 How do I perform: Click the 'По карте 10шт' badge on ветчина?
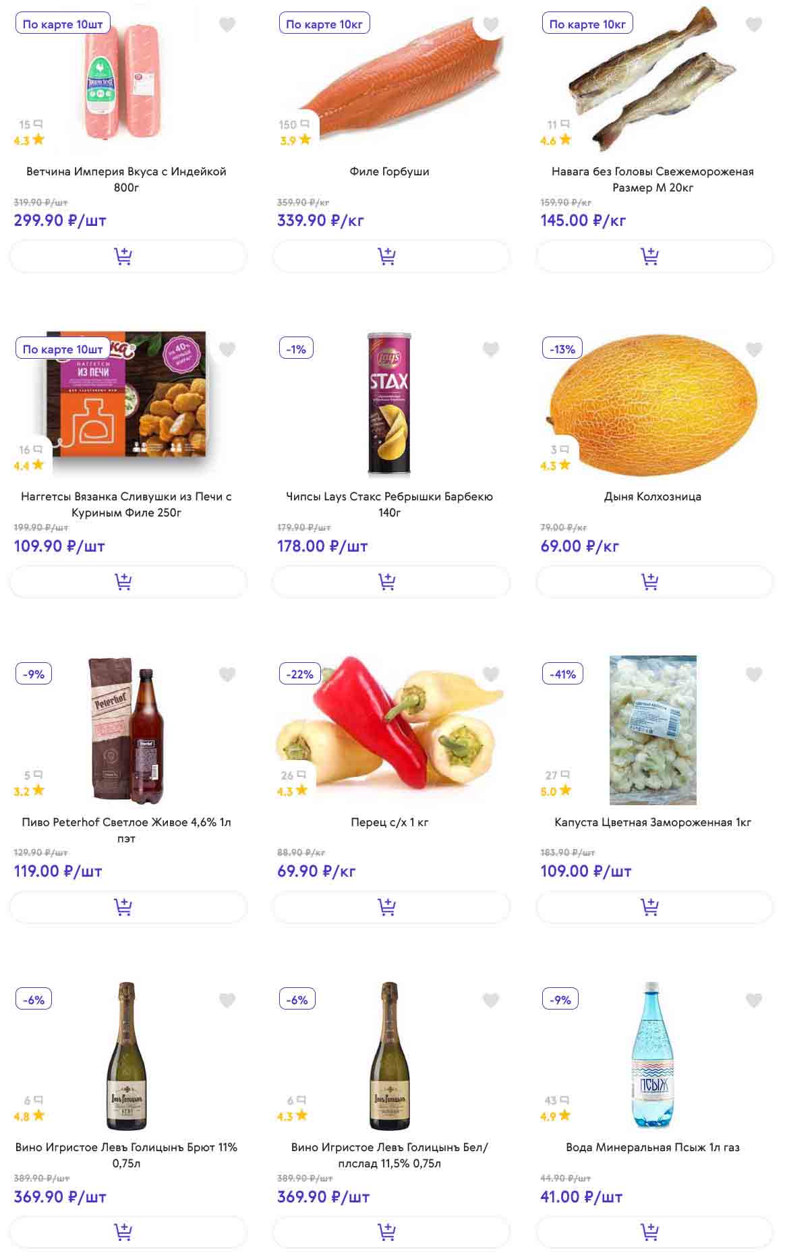63,24
